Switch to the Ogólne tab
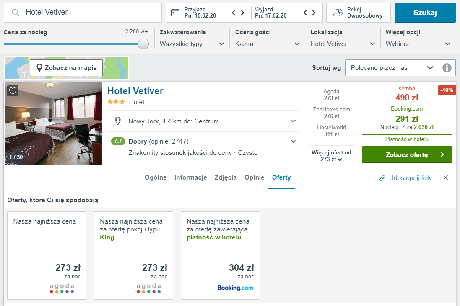This screenshot has height=306, width=460. [156, 177]
